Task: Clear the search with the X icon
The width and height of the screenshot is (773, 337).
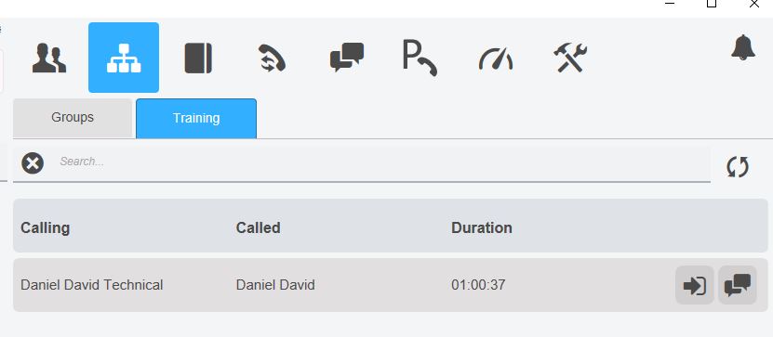Action: [x=33, y=162]
